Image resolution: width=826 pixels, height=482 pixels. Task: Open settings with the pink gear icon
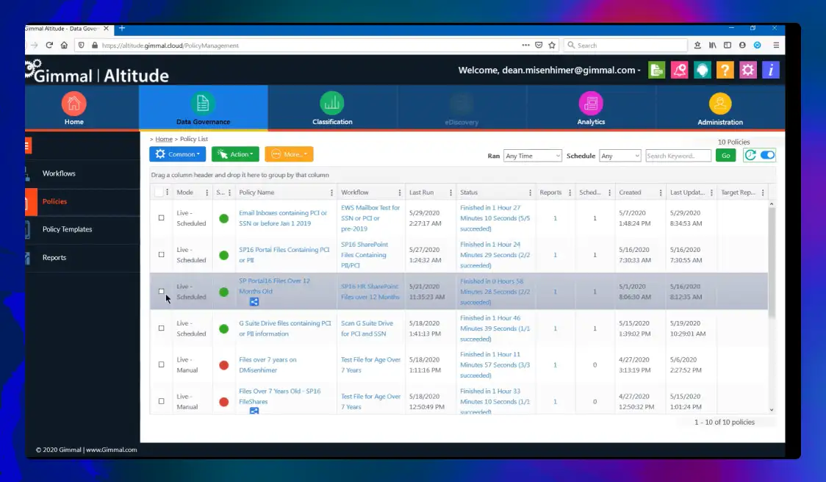(748, 70)
